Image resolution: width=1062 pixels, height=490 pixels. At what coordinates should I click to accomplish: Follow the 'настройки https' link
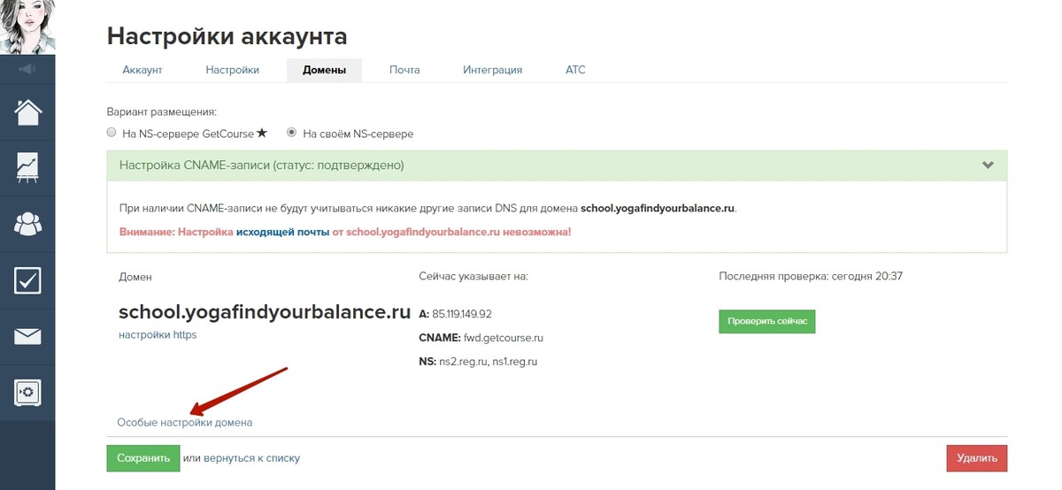[x=158, y=335]
